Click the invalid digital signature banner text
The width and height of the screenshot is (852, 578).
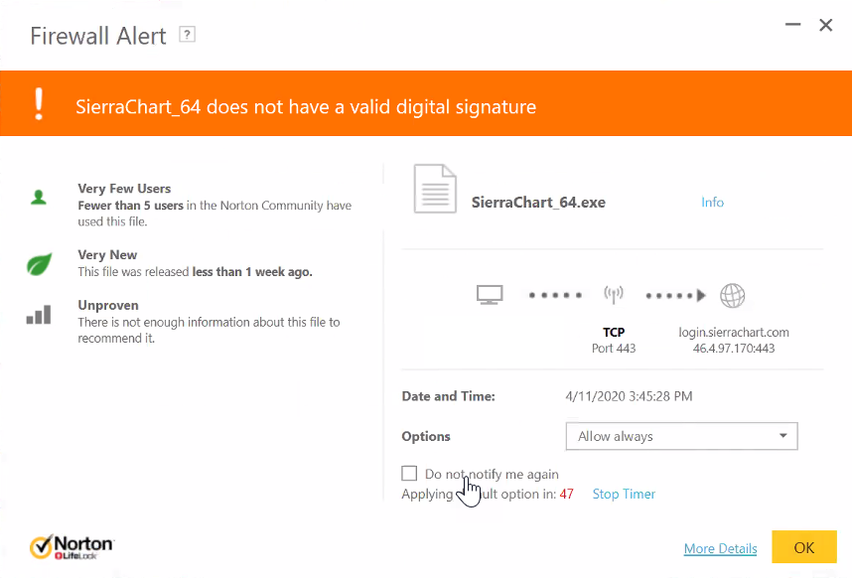[x=306, y=106]
